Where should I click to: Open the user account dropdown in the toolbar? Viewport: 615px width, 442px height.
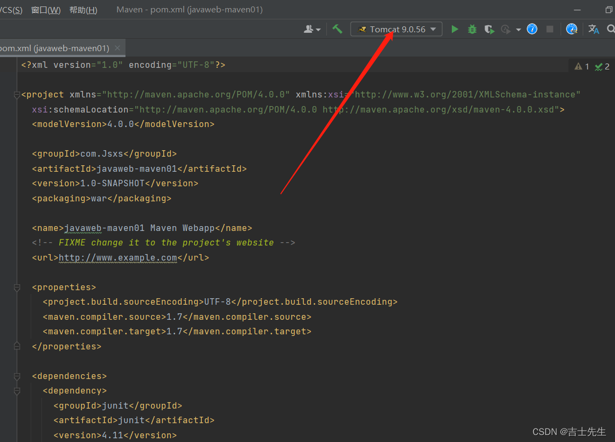click(312, 30)
